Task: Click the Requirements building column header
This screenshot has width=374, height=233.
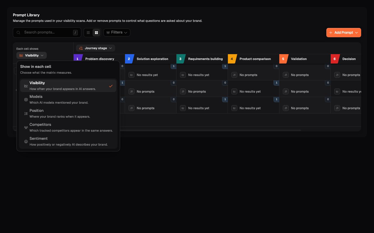Action: [202, 59]
